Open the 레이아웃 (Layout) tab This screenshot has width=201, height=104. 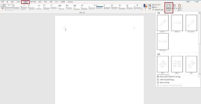[33, 2]
